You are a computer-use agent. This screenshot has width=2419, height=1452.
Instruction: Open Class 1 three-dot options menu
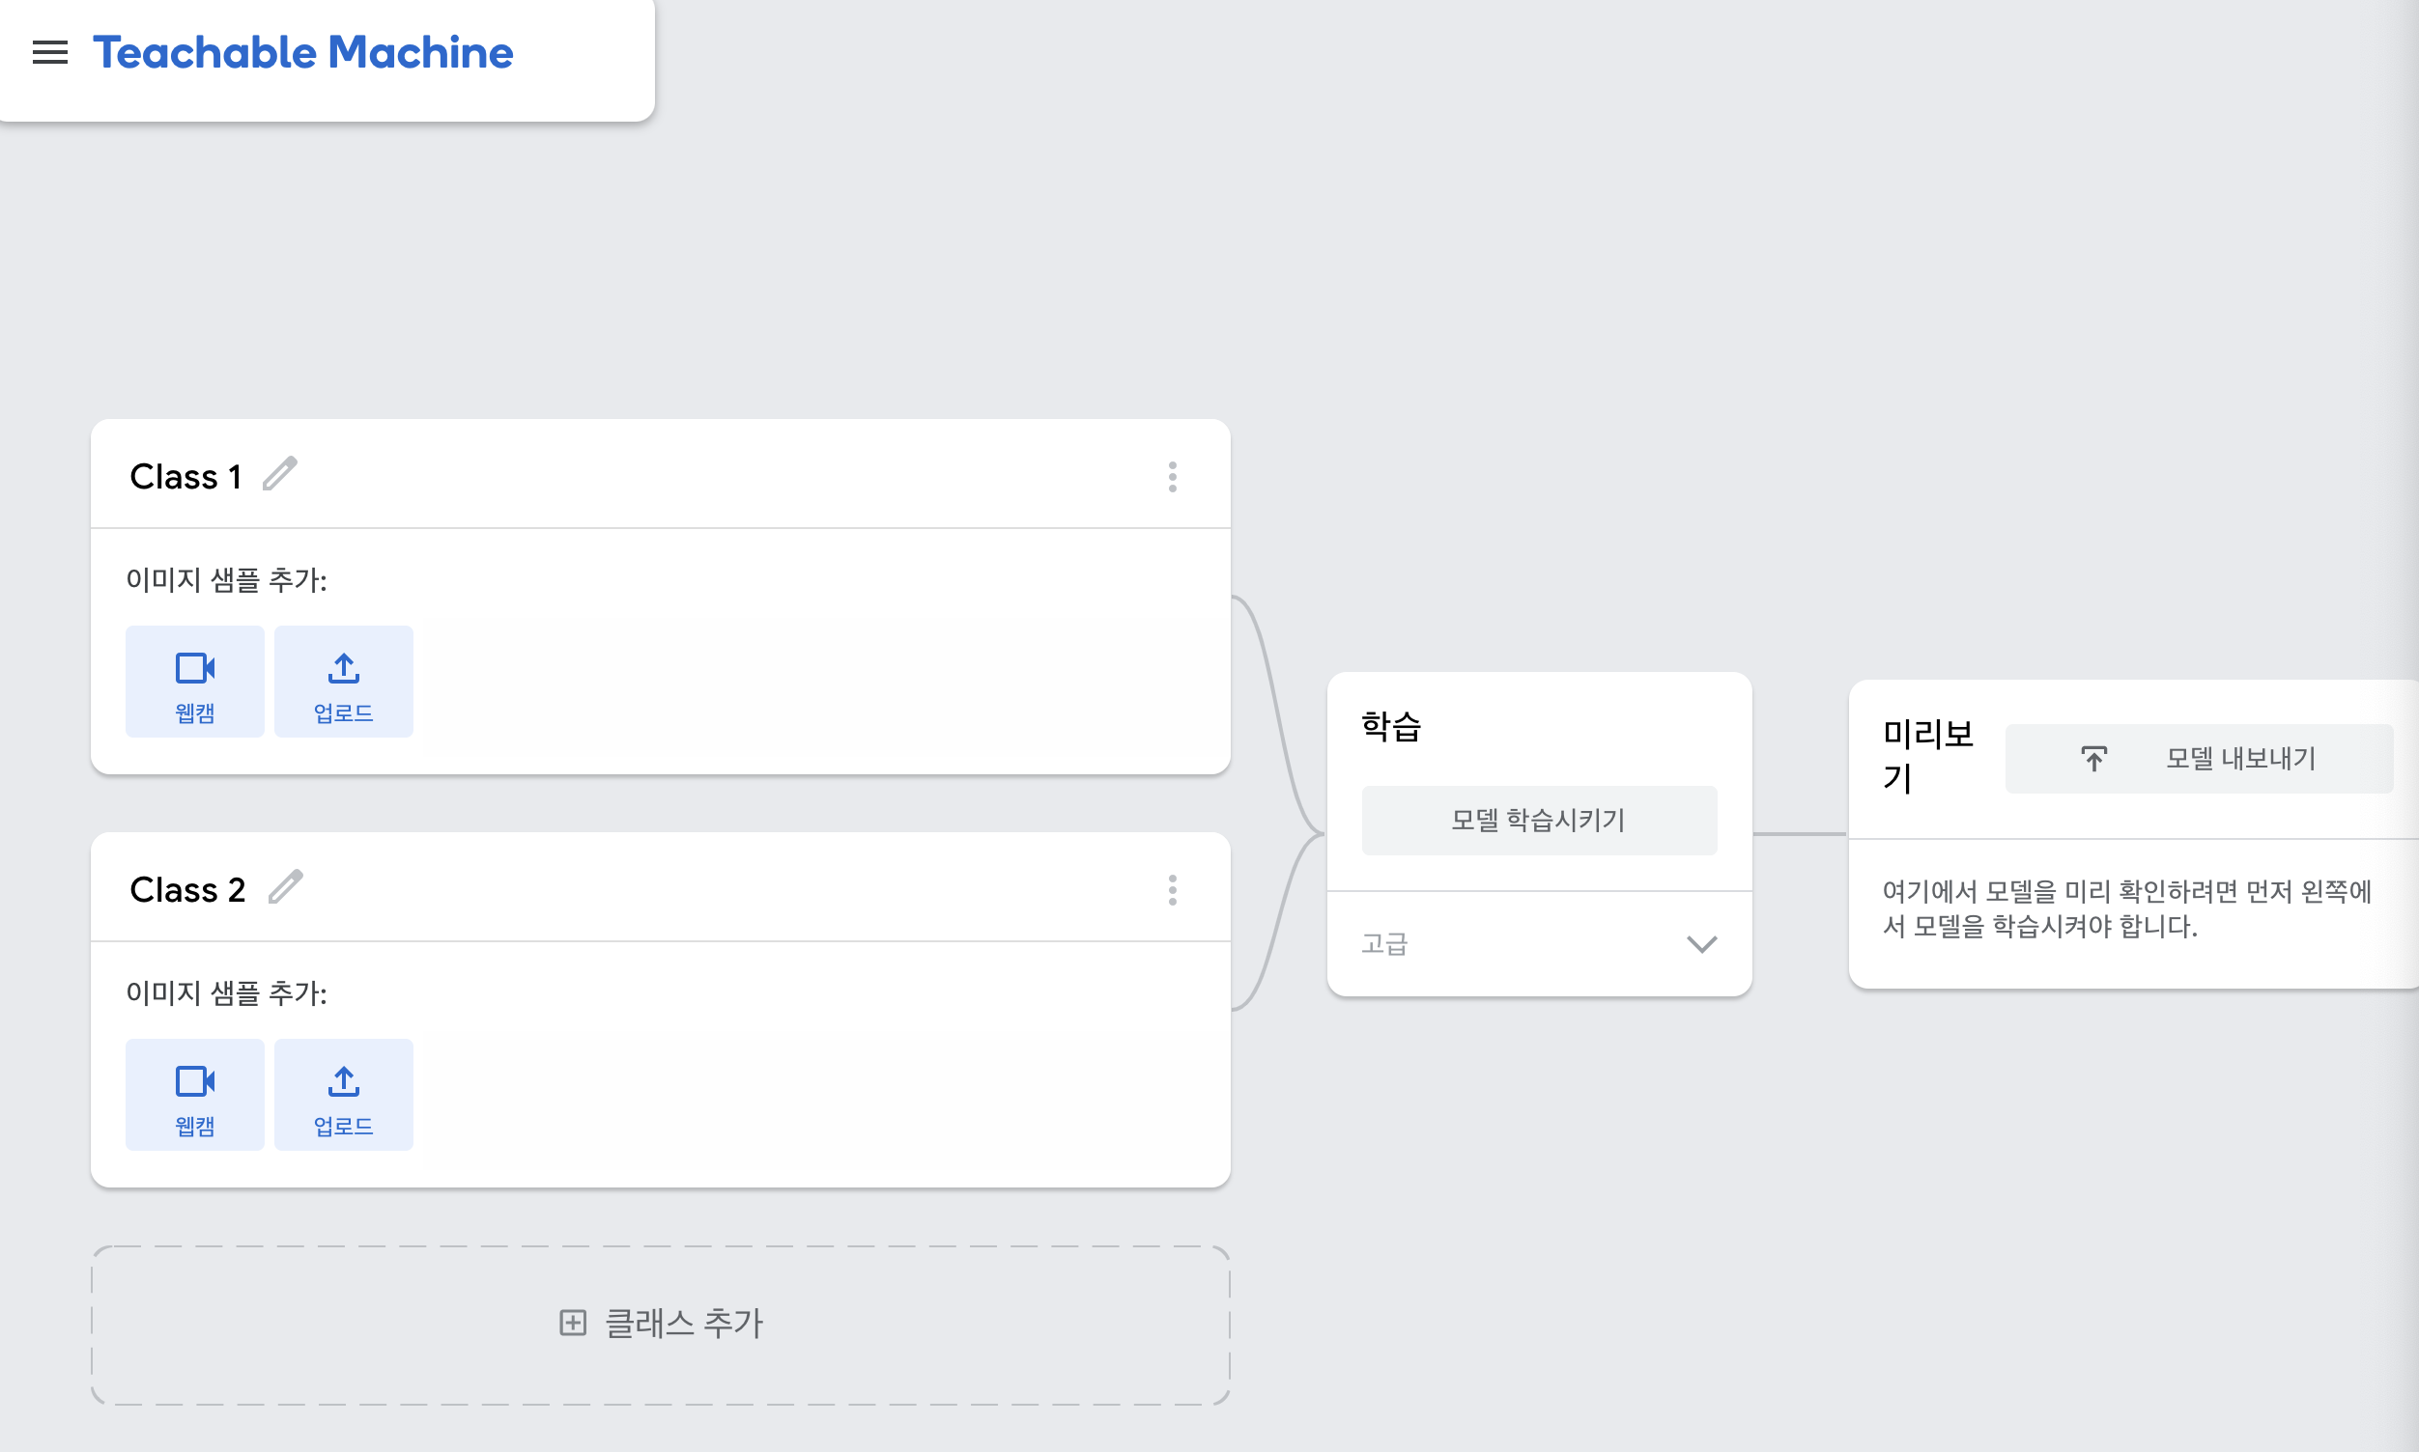tap(1172, 477)
